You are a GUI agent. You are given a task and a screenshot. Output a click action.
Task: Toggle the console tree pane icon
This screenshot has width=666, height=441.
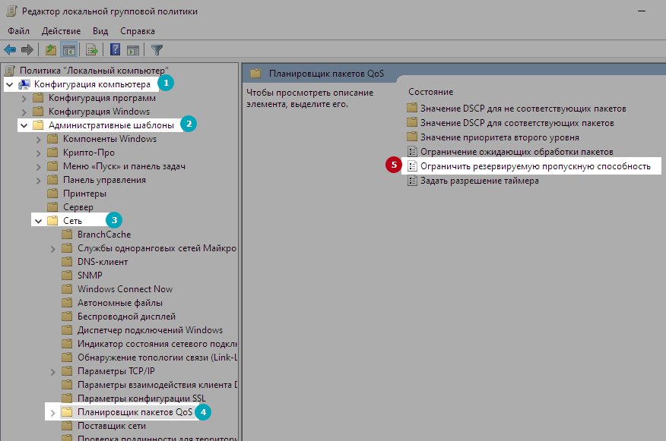(69, 50)
